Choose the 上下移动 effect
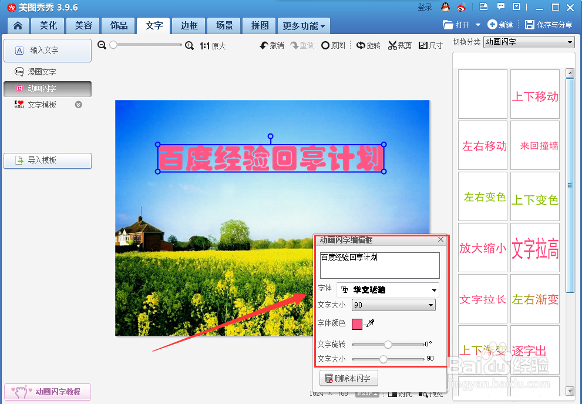Image resolution: width=582 pixels, height=404 pixels. pyautogui.click(x=535, y=94)
